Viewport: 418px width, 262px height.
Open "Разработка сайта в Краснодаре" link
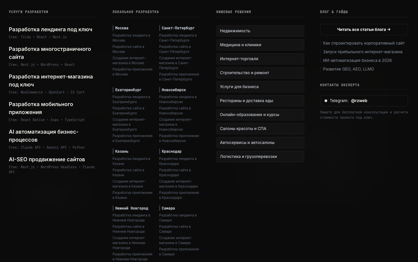tap(175, 173)
